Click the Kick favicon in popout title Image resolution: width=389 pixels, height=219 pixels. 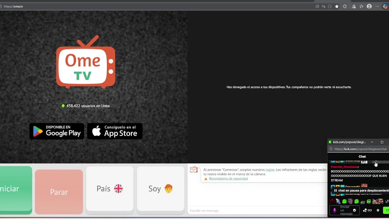click(x=330, y=142)
